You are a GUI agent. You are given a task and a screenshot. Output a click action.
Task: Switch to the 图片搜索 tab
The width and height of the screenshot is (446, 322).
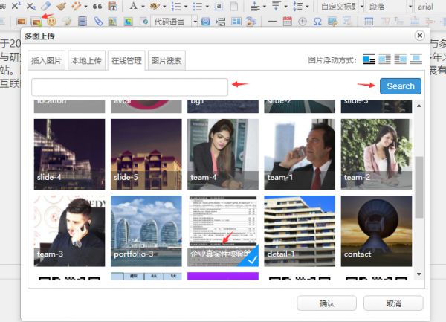point(167,60)
